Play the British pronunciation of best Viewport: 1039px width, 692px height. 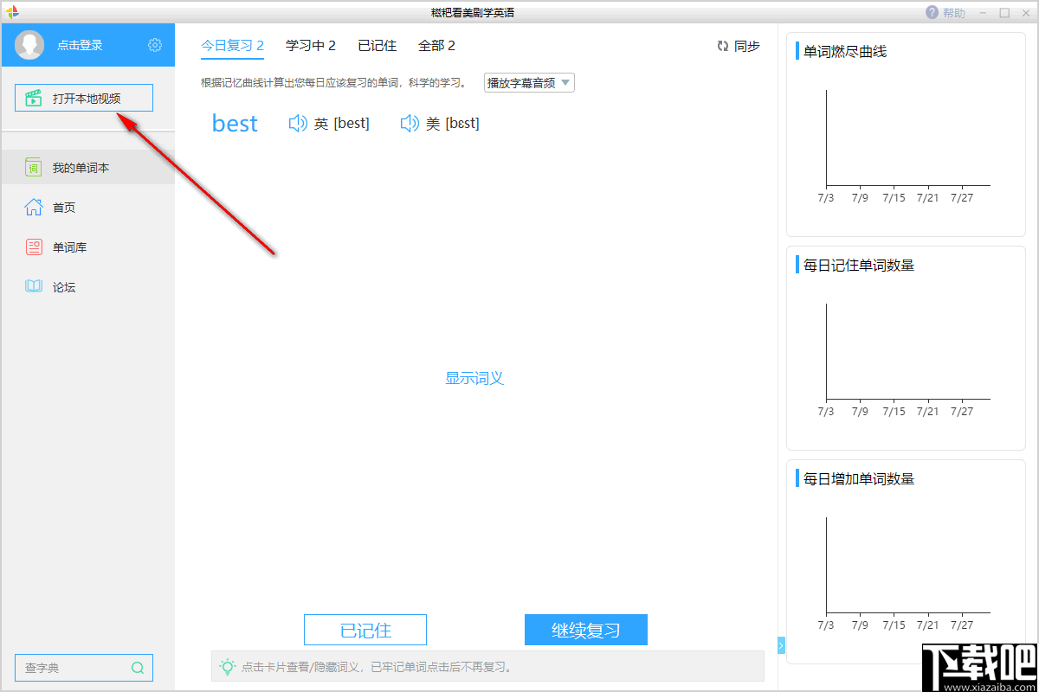pos(298,123)
